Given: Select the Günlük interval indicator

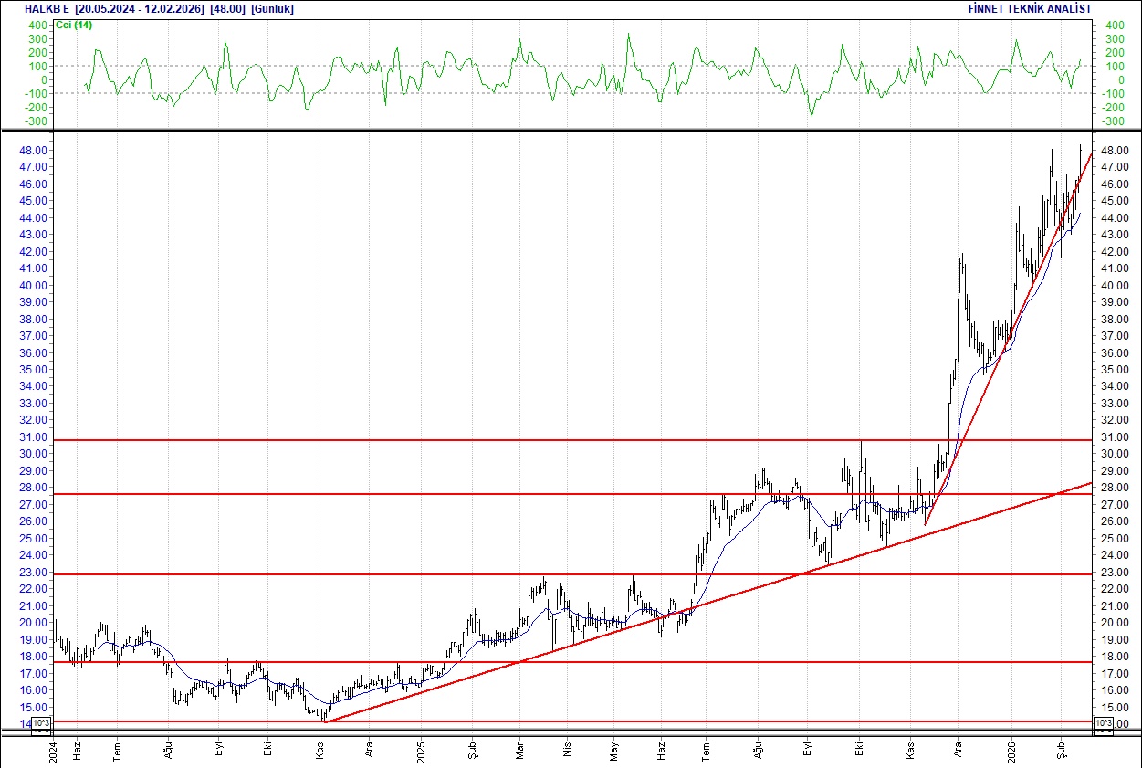Looking at the screenshot, I should pos(272,8).
